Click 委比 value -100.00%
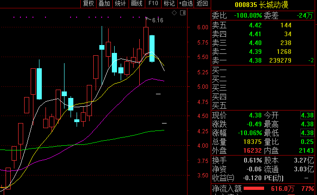The image size is (317, 195). tap(248, 16)
